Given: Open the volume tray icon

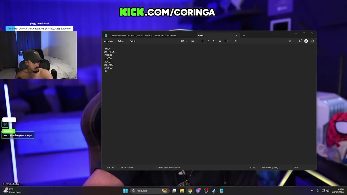Looking at the screenshot, I should tap(328, 191).
